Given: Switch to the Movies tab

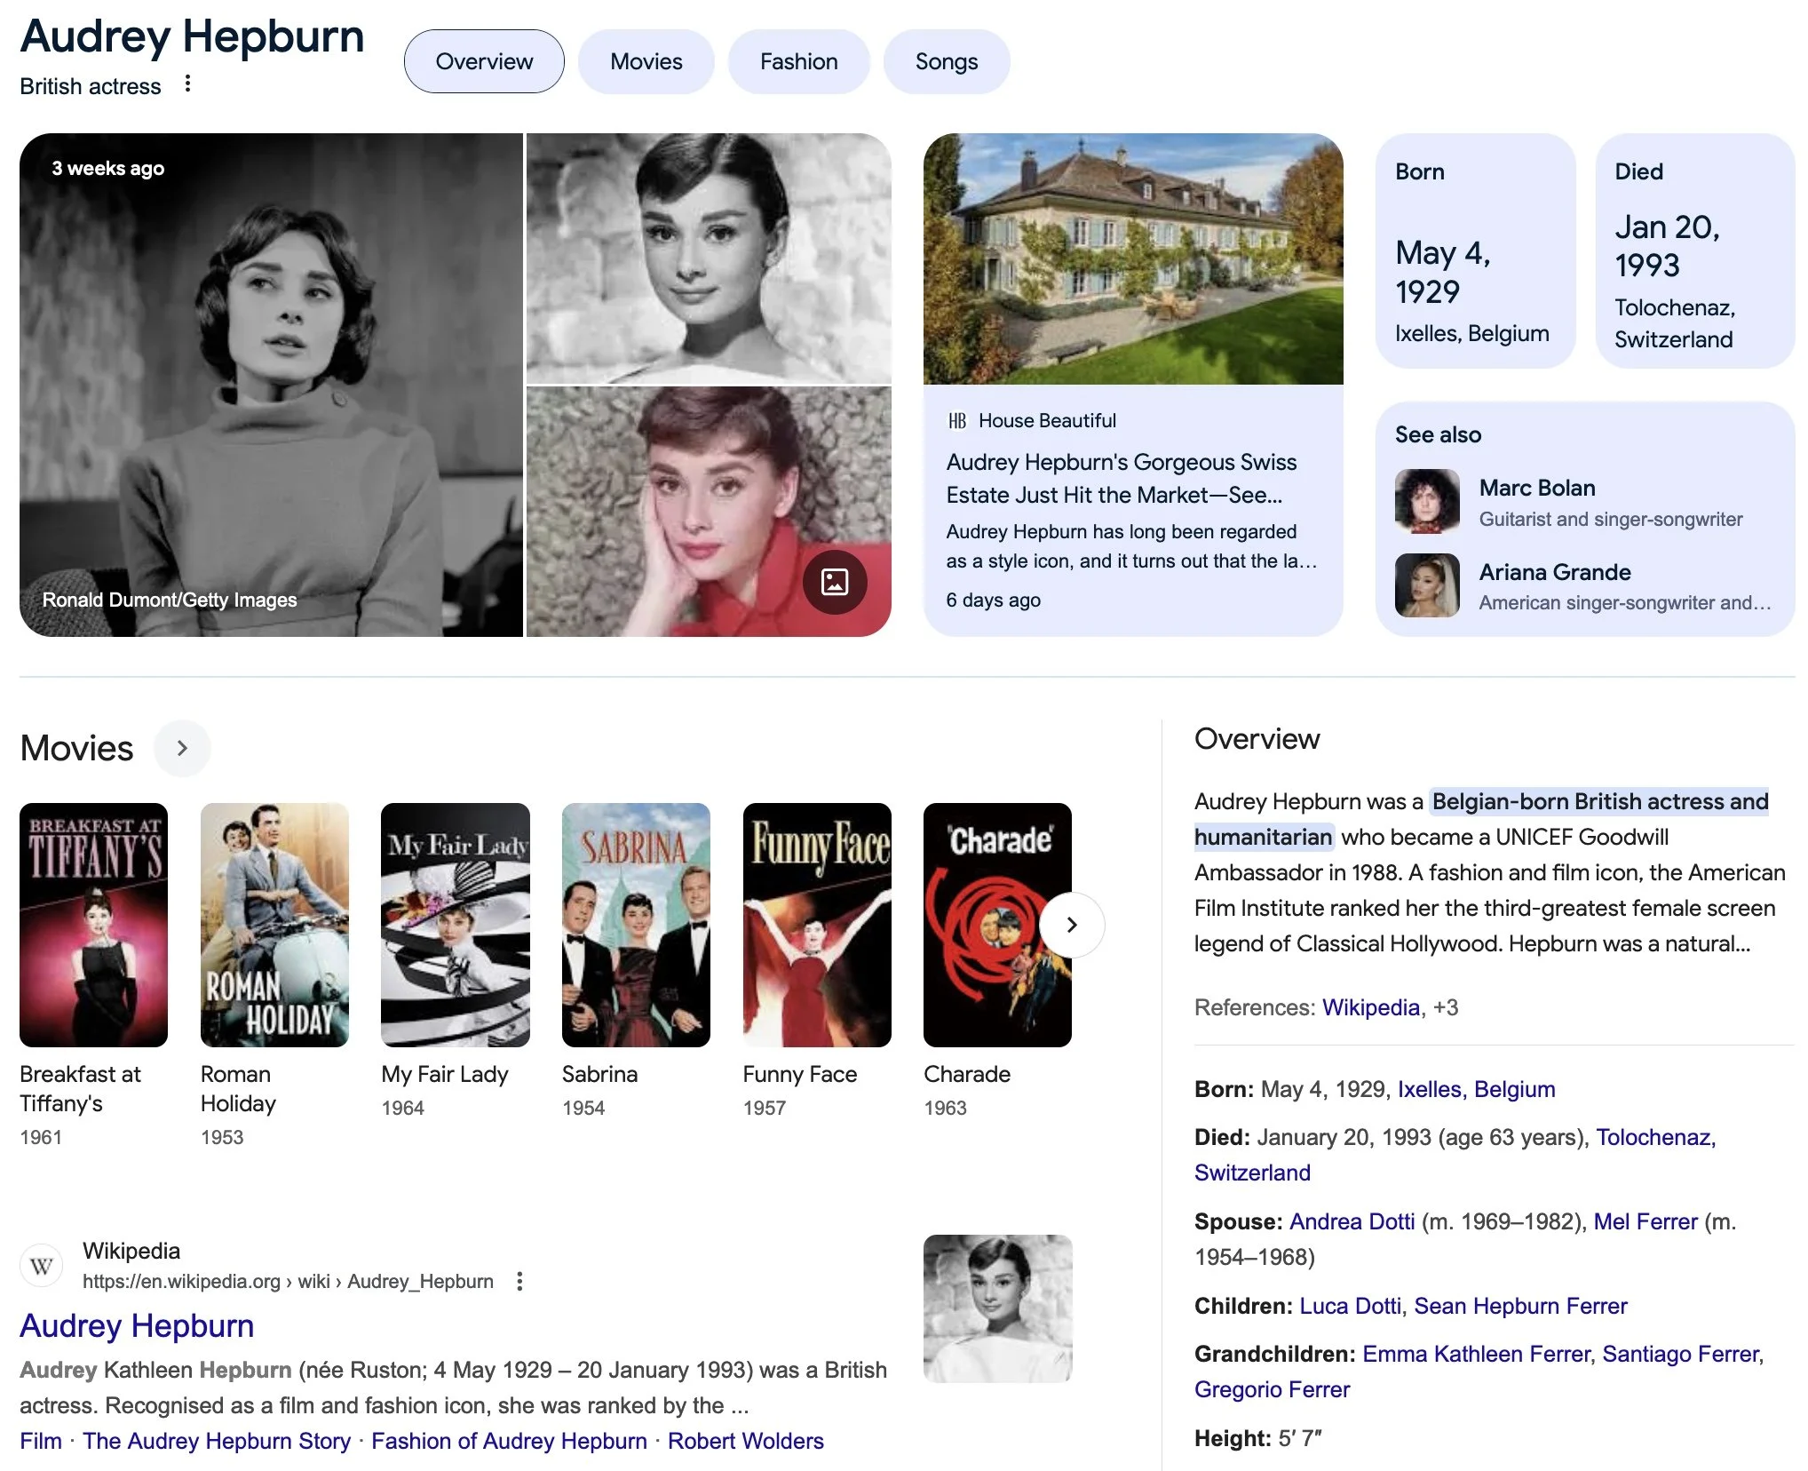Looking at the screenshot, I should (646, 61).
